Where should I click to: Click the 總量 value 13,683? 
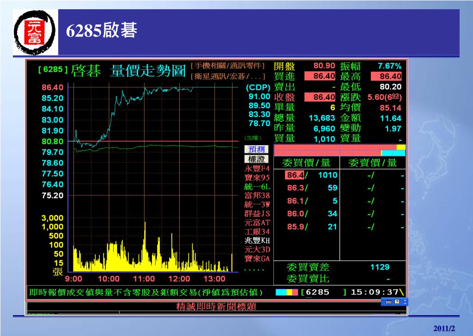click(322, 118)
